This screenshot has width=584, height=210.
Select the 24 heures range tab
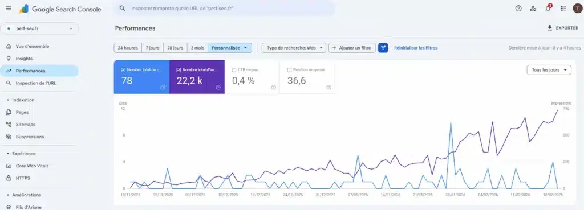tap(128, 48)
